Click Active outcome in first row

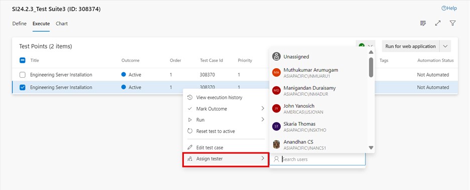(131, 75)
